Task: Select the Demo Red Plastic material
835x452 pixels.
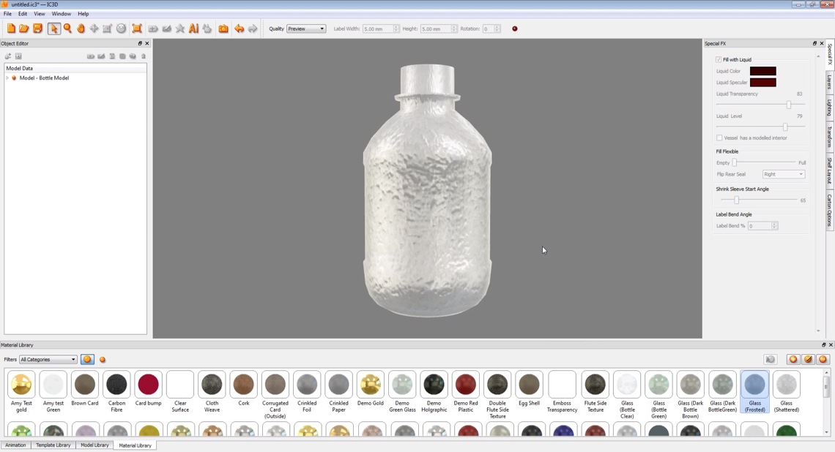Action: [465, 391]
